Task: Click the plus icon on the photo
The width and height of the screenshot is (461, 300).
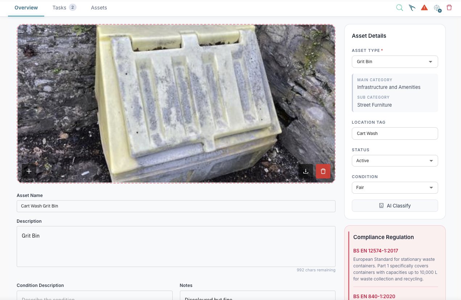Action: click(29, 171)
